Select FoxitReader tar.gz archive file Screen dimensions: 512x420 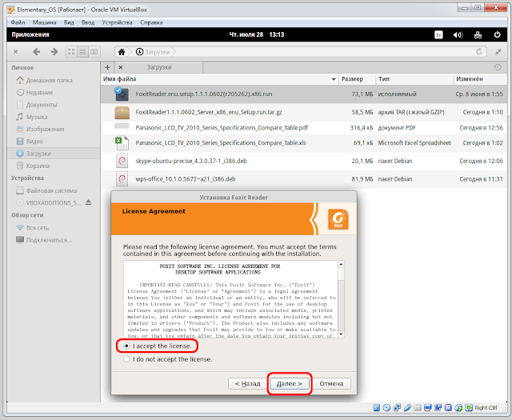304,112
